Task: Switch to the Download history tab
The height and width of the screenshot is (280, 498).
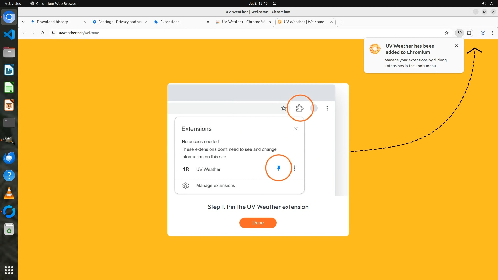Action: click(52, 22)
